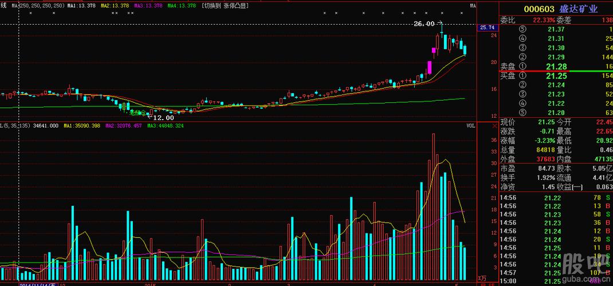The width and height of the screenshot is (613, 286).
Task: Click the X万 volume unit button
Action: click(x=482, y=278)
